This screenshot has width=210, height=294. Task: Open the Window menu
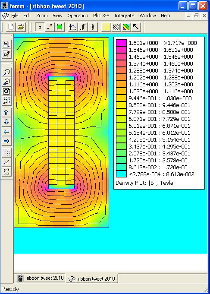[147, 16]
